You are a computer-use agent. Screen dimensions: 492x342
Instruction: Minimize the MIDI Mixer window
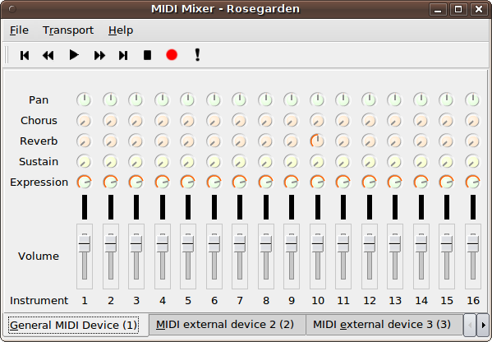(x=438, y=9)
